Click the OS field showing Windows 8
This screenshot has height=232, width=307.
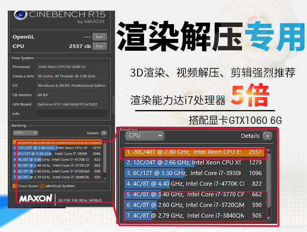(72, 86)
